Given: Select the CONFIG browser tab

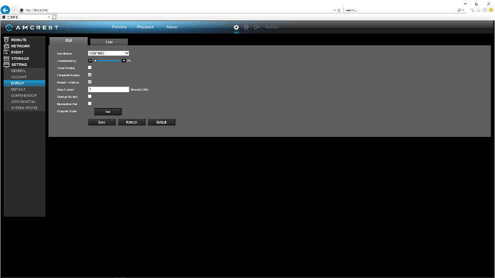Looking at the screenshot, I should coord(26,17).
